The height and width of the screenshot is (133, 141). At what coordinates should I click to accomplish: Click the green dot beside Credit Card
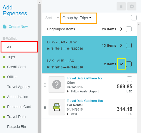4,67
